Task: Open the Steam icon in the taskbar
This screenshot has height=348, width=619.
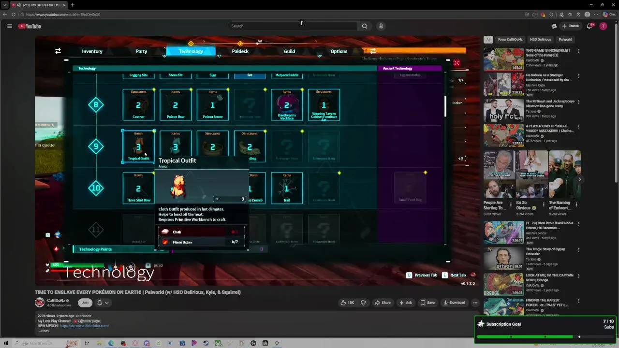Action: pyautogui.click(x=206, y=343)
